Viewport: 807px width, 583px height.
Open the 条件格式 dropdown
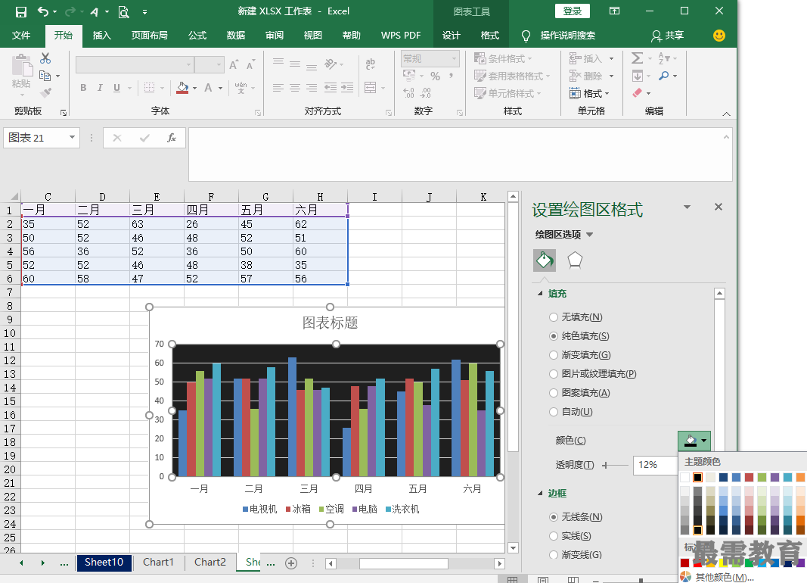click(503, 58)
